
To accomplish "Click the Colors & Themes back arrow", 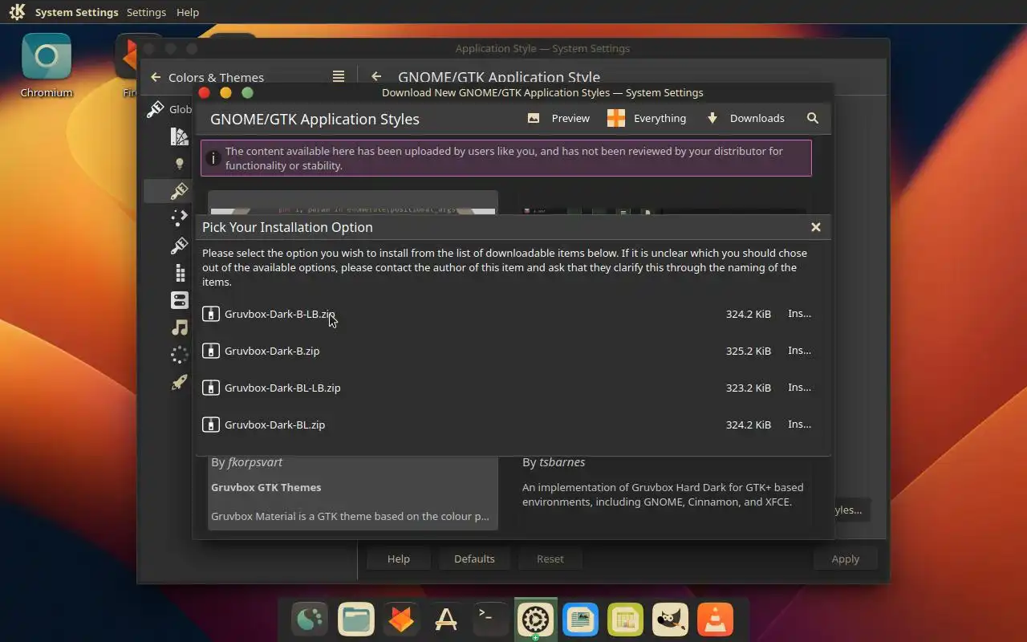I will point(156,77).
